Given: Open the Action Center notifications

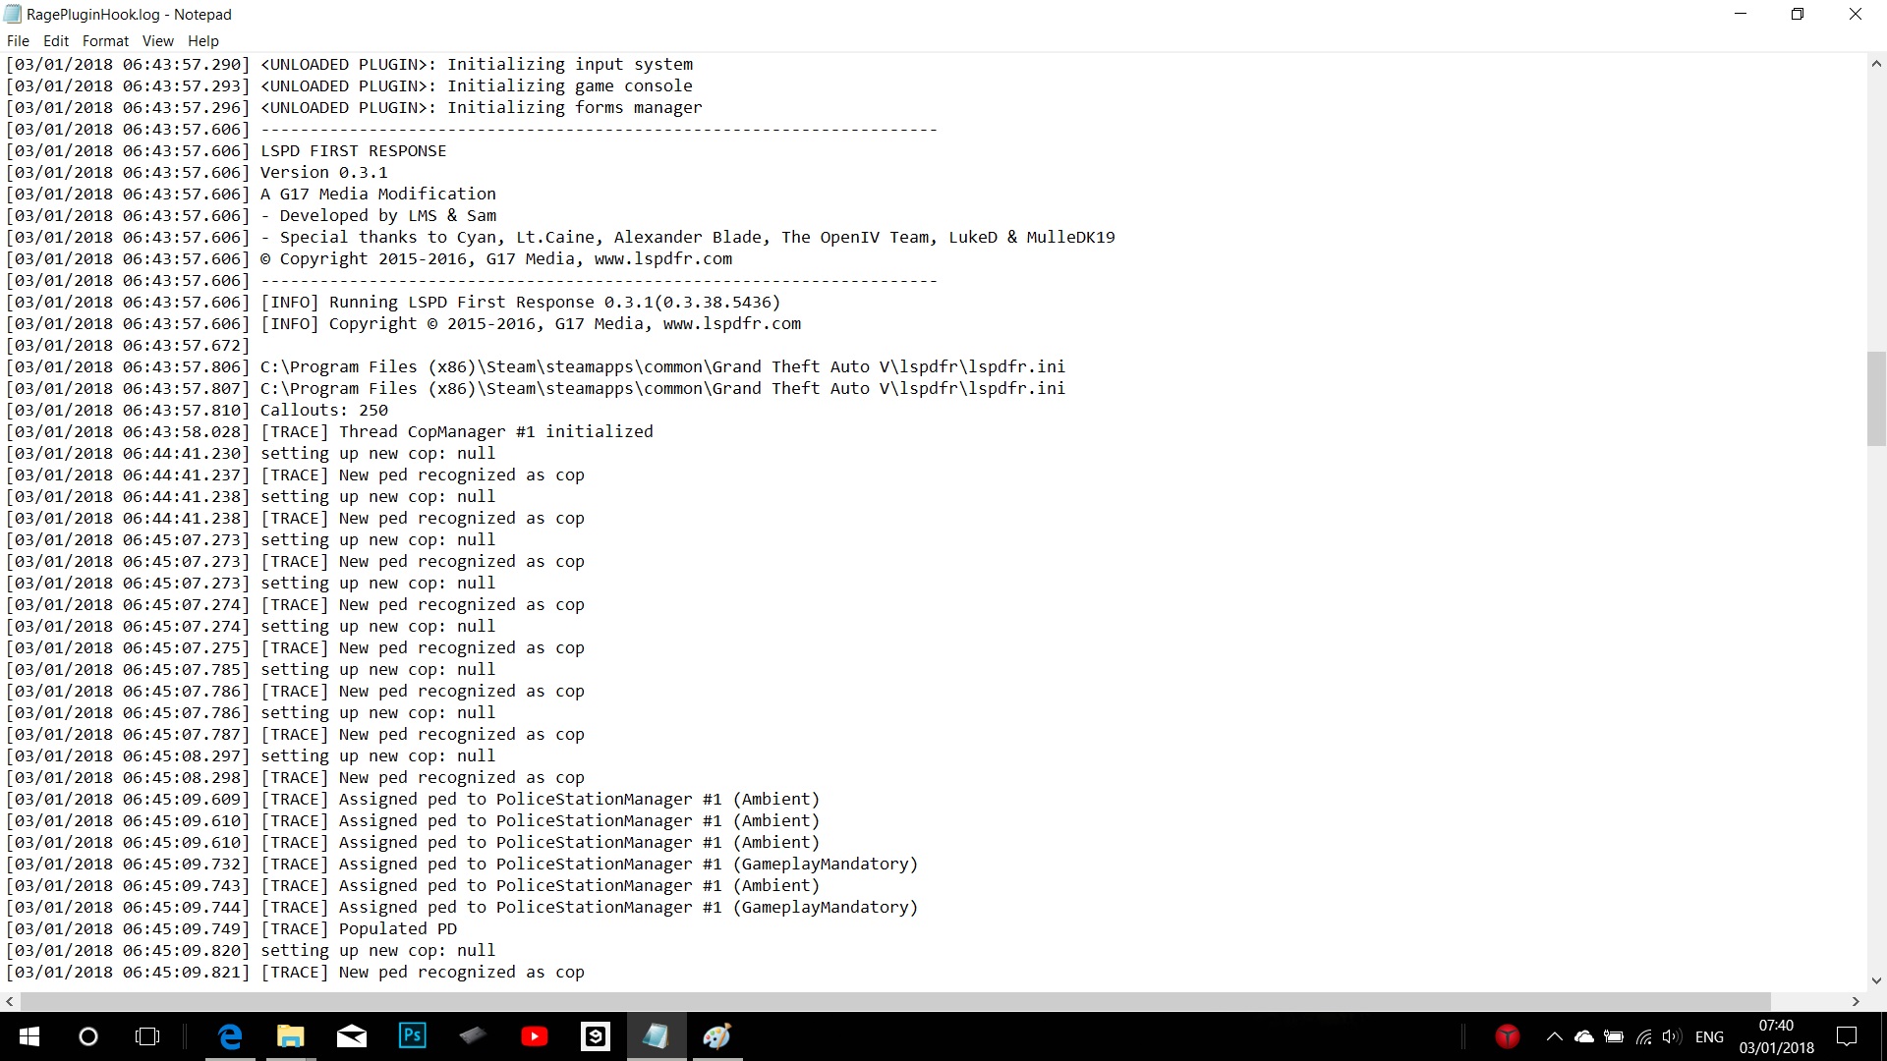Looking at the screenshot, I should click(1847, 1036).
